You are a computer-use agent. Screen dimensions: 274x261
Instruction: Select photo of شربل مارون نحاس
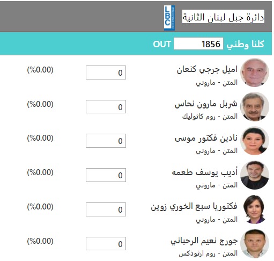click(x=255, y=107)
